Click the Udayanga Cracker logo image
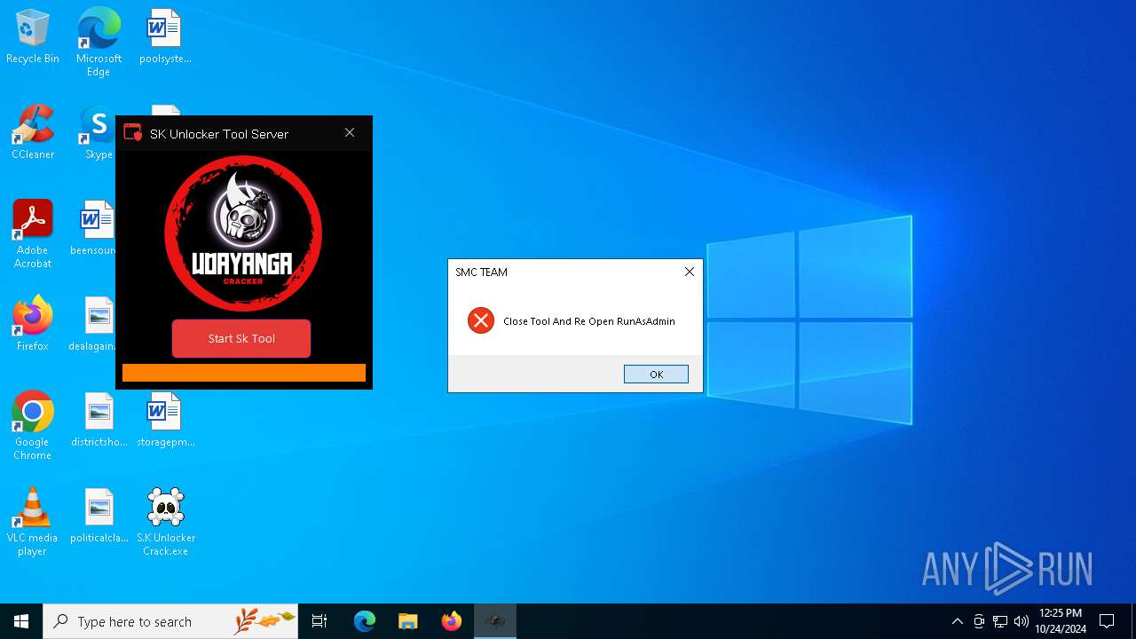Image resolution: width=1136 pixels, height=639 pixels. point(243,233)
